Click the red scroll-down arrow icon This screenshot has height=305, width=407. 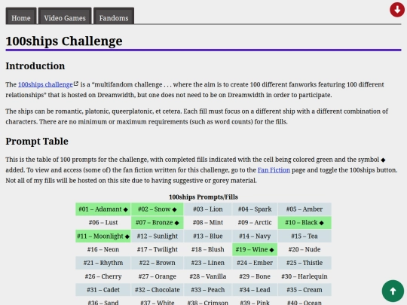point(397,10)
